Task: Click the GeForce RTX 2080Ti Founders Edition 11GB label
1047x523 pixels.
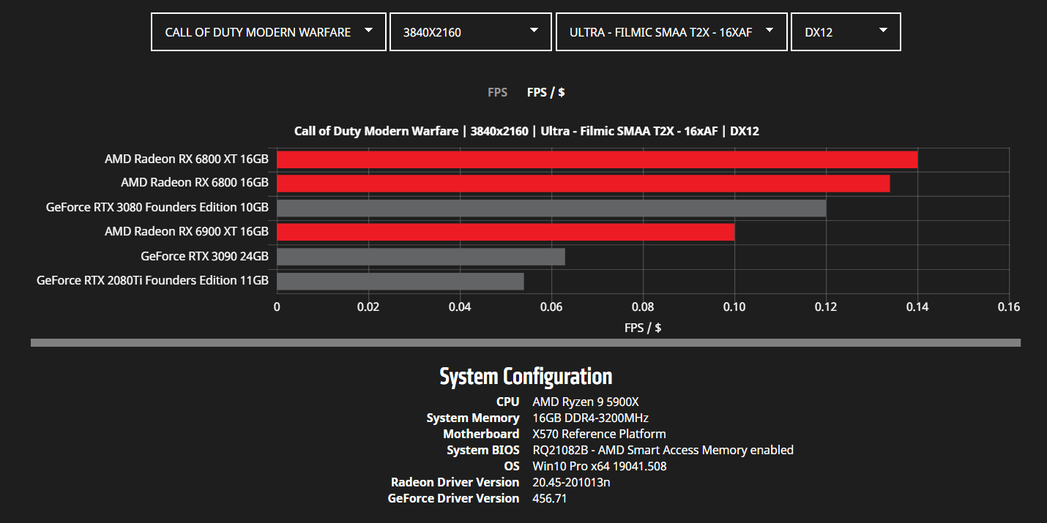Action: tap(153, 280)
